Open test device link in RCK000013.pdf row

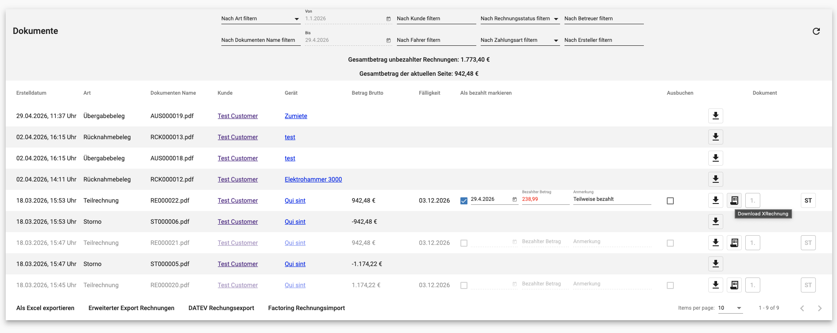coord(290,137)
